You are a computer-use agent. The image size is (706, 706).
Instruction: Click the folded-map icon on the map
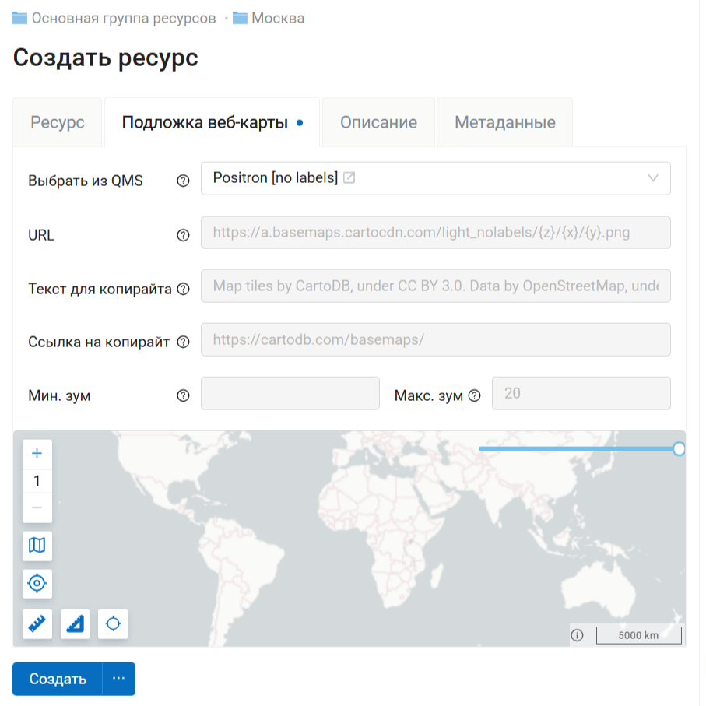click(x=37, y=546)
